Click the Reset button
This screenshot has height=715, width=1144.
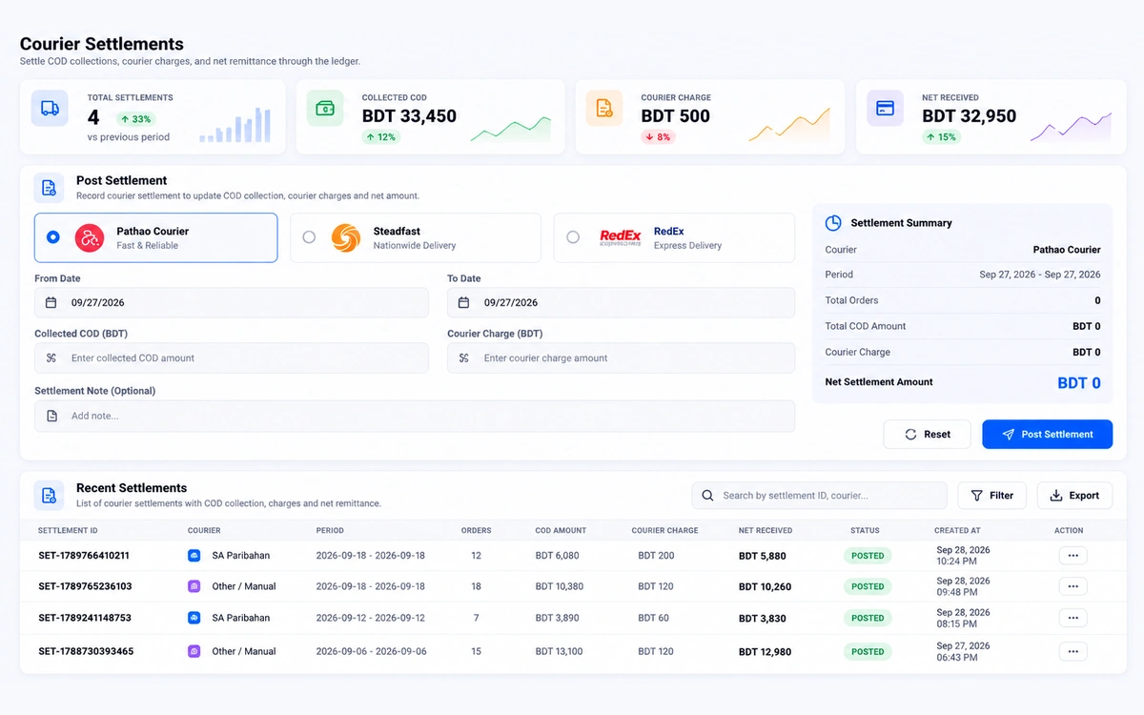coord(927,434)
